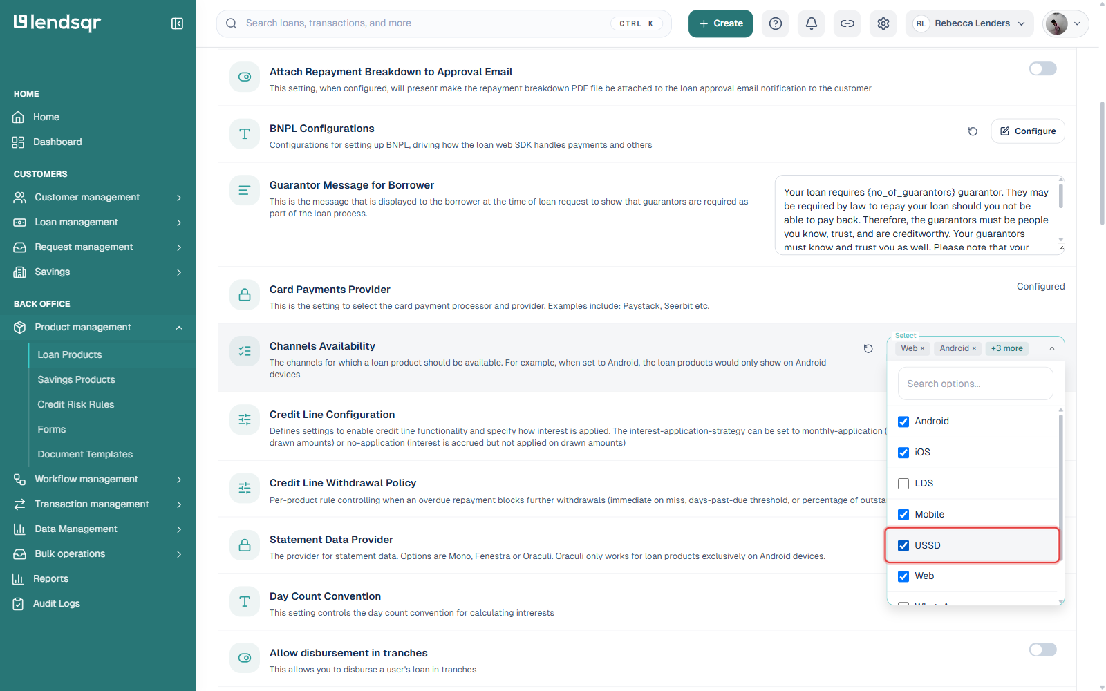Open the help question mark icon

(x=776, y=23)
